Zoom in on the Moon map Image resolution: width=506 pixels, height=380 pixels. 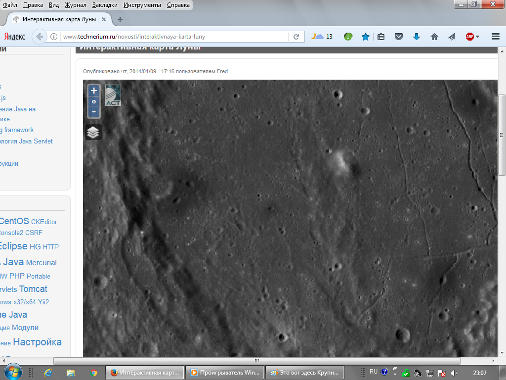click(94, 91)
